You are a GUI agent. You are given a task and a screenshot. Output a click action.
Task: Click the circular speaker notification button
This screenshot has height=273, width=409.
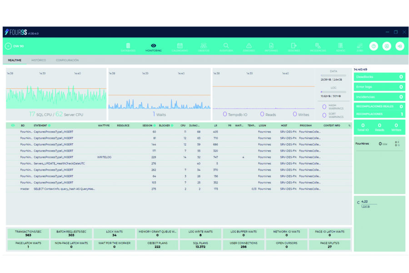[x=401, y=45]
